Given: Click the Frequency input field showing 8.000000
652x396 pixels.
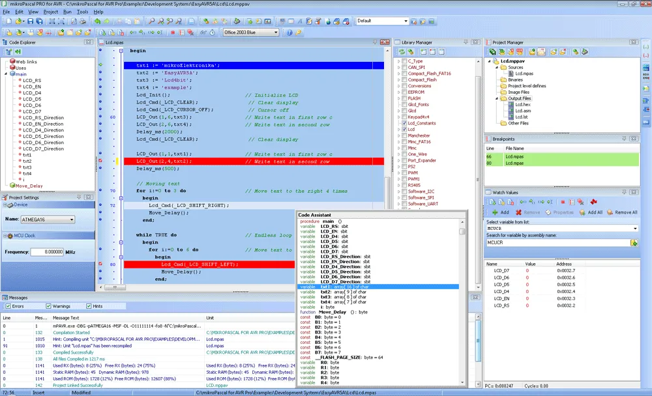Looking at the screenshot, I should point(48,252).
